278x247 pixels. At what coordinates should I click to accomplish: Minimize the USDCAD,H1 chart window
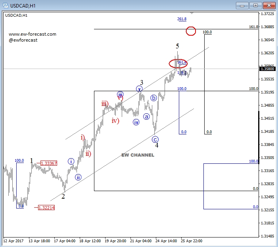[242, 6]
